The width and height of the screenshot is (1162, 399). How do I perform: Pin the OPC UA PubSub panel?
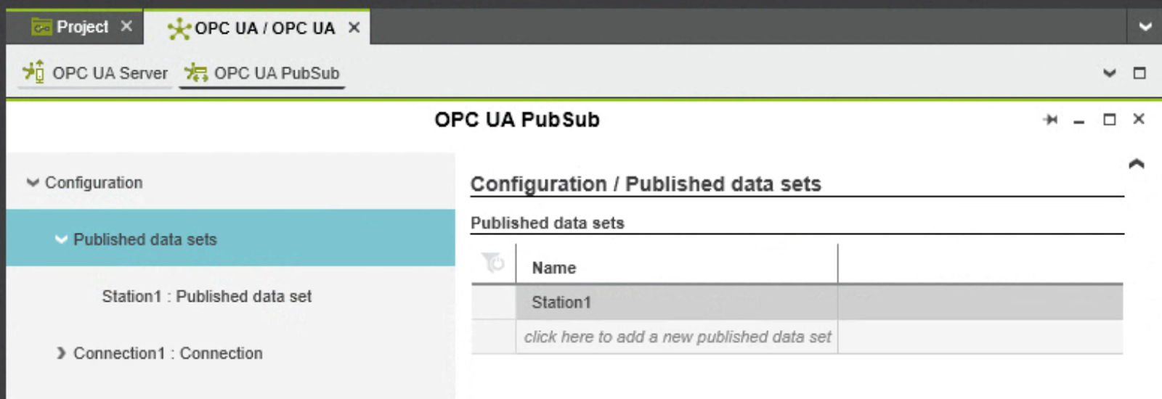coord(1050,120)
